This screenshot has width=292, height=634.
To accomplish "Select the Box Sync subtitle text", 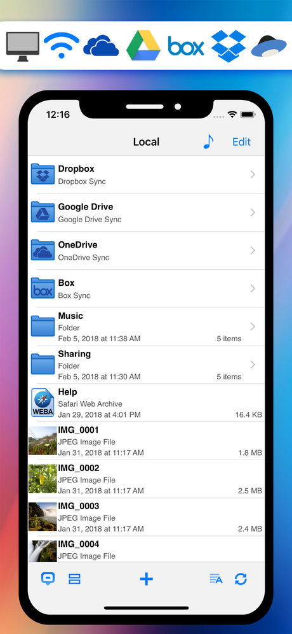I will click(74, 295).
